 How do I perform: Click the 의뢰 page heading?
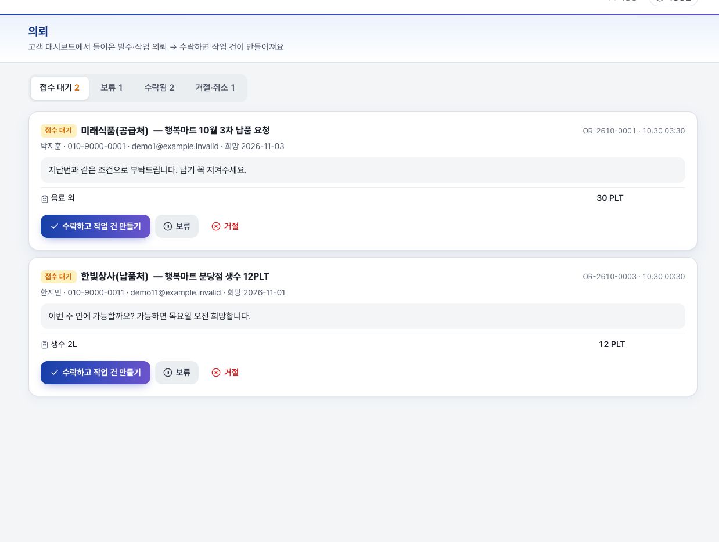click(38, 31)
